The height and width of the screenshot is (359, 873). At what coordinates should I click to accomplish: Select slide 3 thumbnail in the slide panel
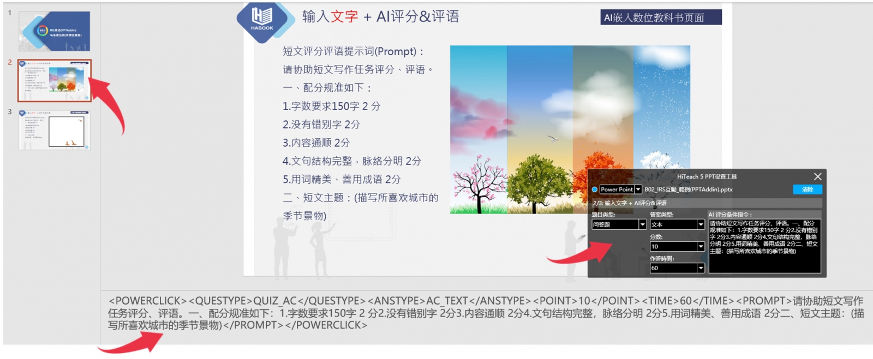click(x=54, y=130)
